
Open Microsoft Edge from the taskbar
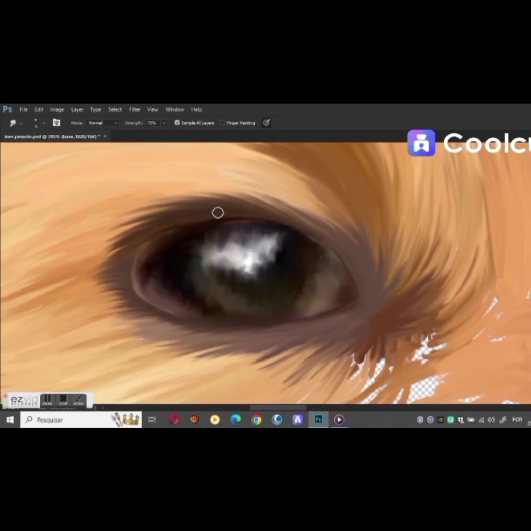236,419
